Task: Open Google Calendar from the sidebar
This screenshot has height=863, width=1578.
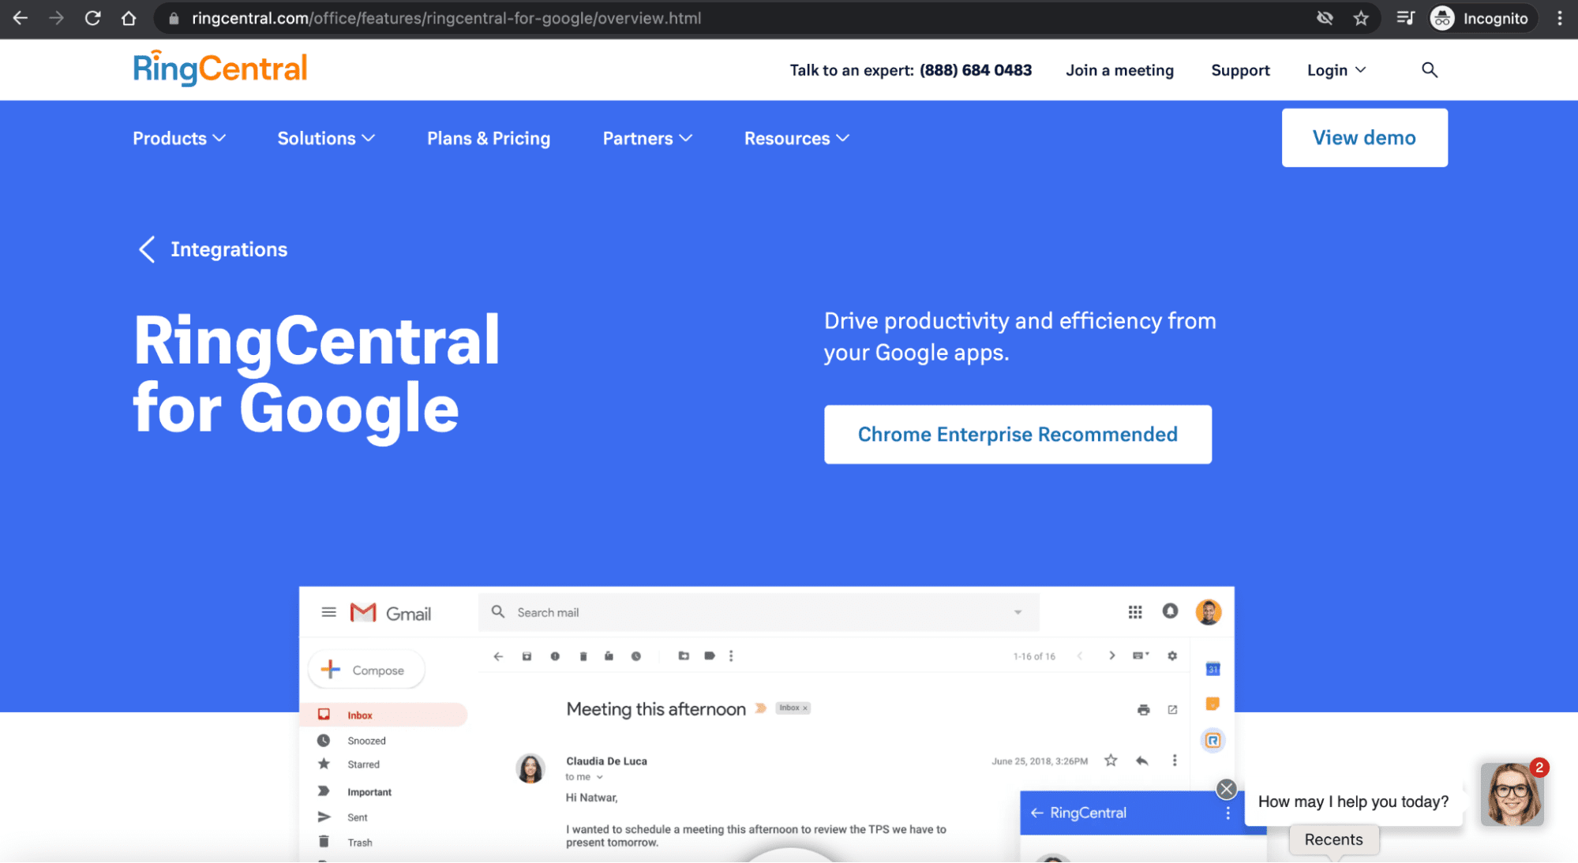Action: tap(1213, 669)
